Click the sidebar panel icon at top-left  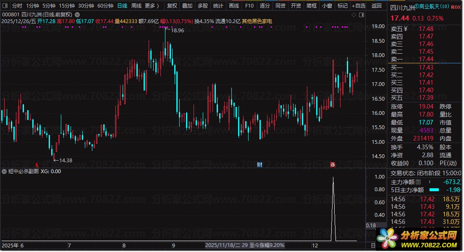5,6
